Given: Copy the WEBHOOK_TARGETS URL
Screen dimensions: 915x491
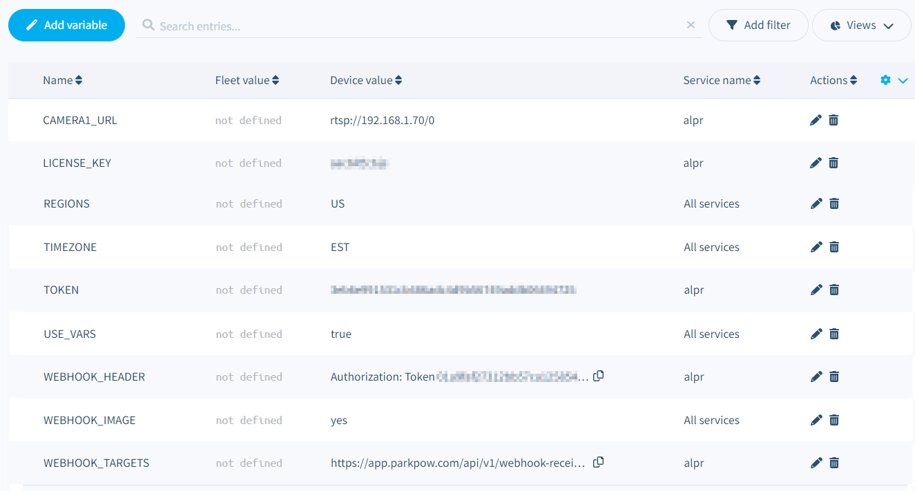Looking at the screenshot, I should click(598, 462).
